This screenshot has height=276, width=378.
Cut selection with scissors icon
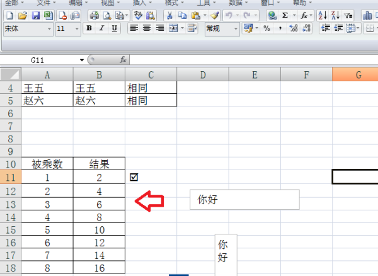click(169, 16)
